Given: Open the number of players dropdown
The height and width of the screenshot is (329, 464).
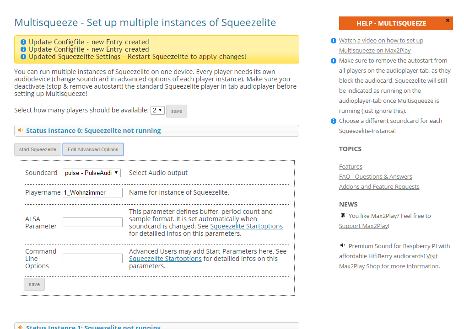Looking at the screenshot, I should [x=157, y=110].
